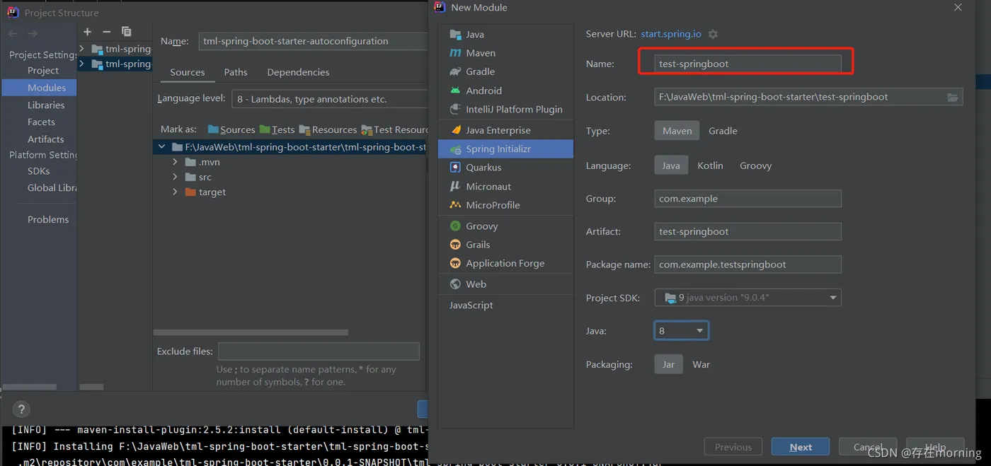Remove selected module with minus icon

106,32
